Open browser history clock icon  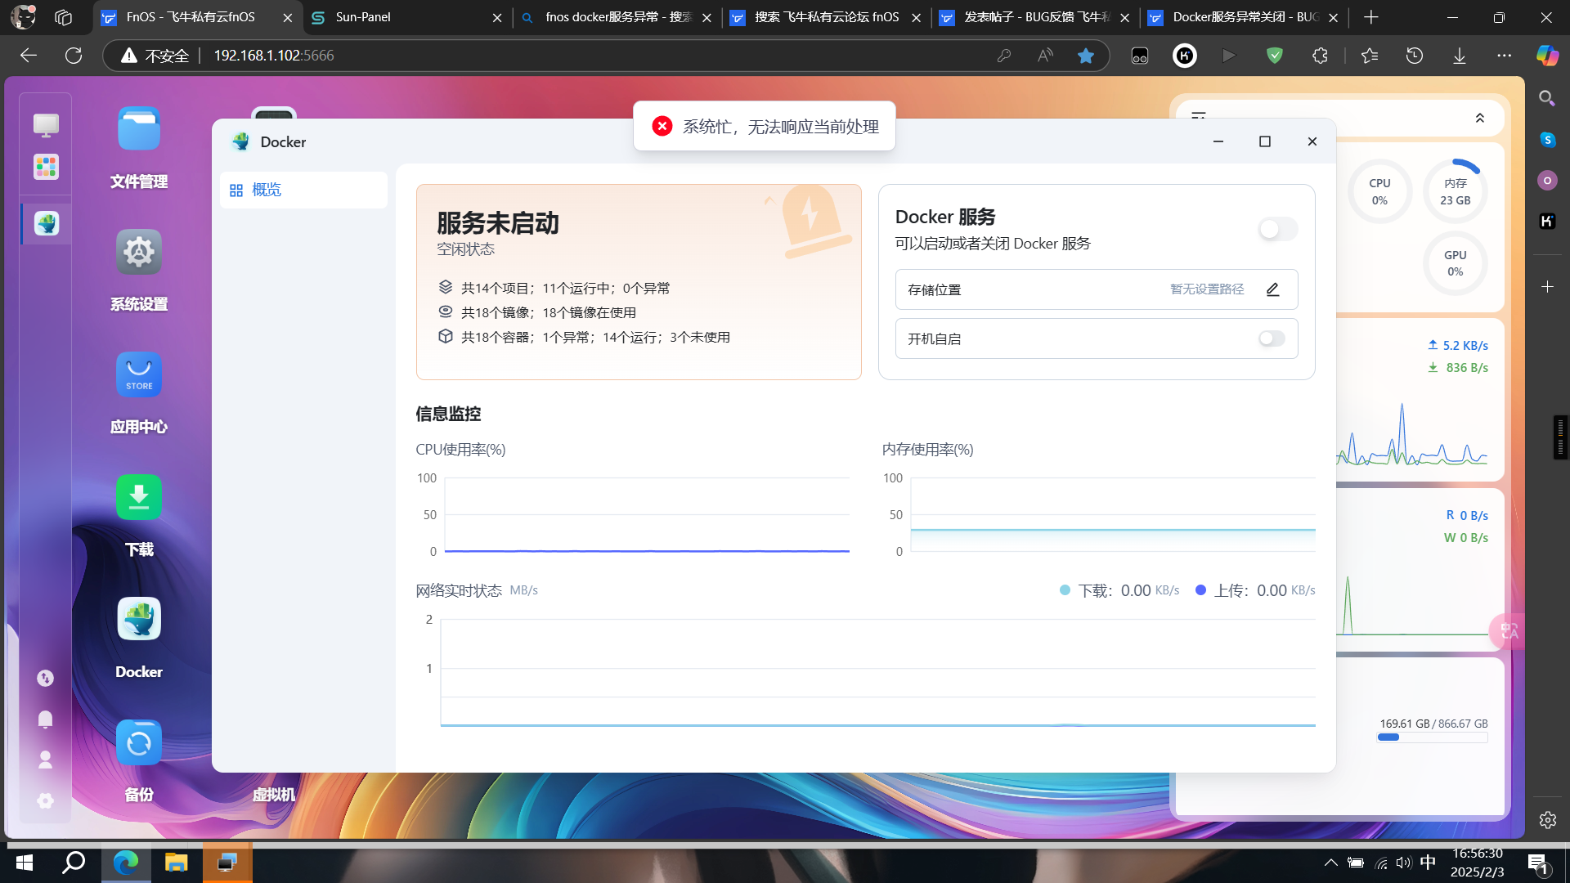click(x=1415, y=56)
